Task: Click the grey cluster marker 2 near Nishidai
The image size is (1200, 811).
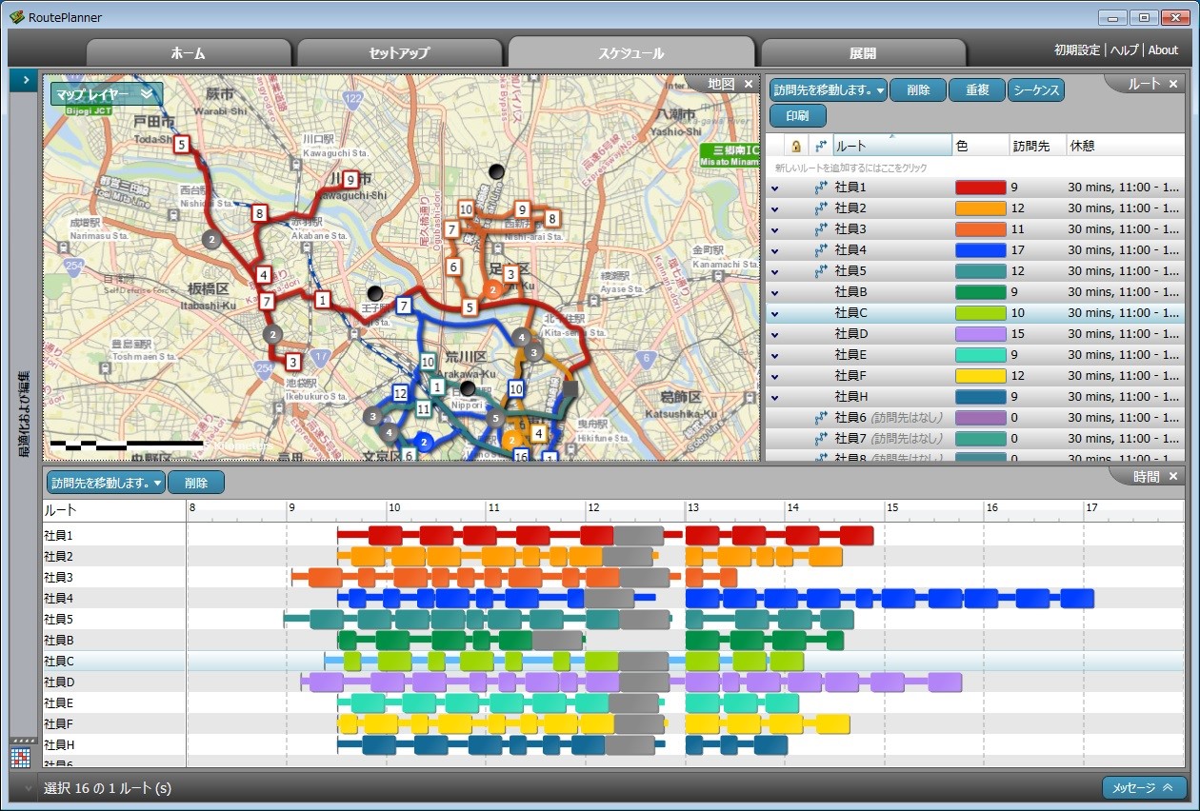Action: click(211, 239)
